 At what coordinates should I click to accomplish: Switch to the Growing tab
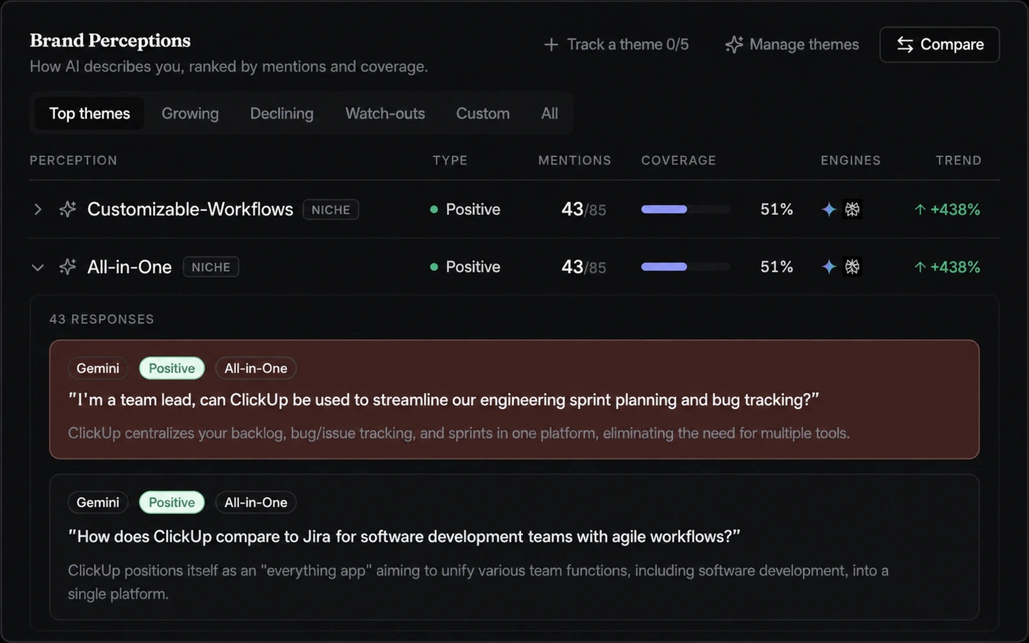[190, 113]
